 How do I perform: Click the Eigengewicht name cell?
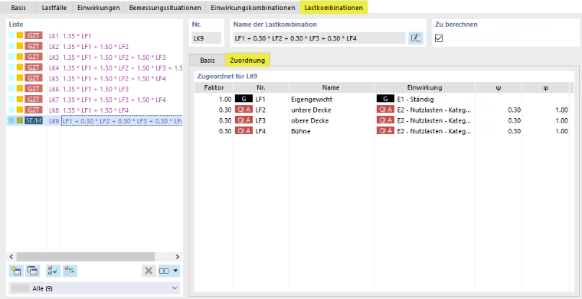click(x=332, y=99)
